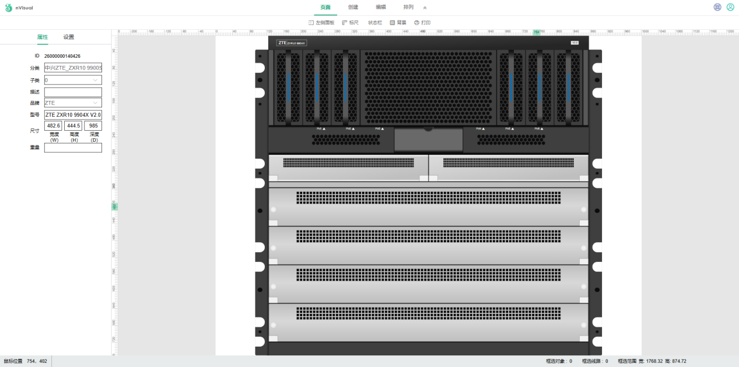
Task: Click the nVisual logo icon
Action: [x=9, y=8]
